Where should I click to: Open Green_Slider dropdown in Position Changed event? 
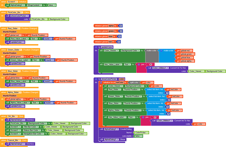click(x=16, y=50)
